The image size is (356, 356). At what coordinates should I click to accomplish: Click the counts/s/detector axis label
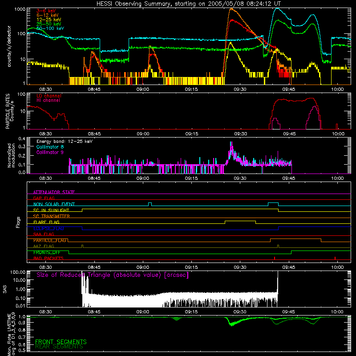pyautogui.click(x=9, y=46)
